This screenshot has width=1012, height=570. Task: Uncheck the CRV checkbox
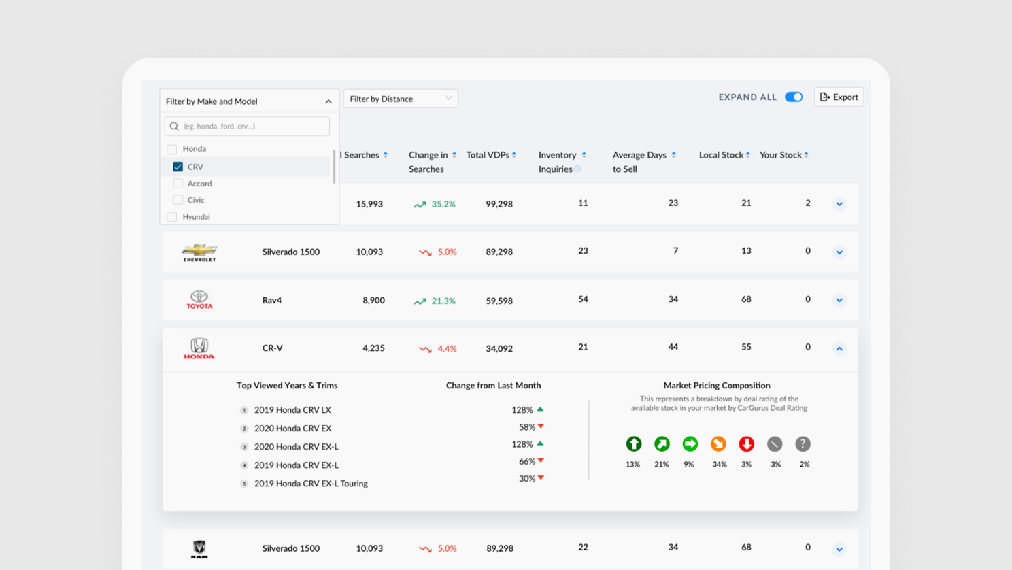pyautogui.click(x=178, y=167)
